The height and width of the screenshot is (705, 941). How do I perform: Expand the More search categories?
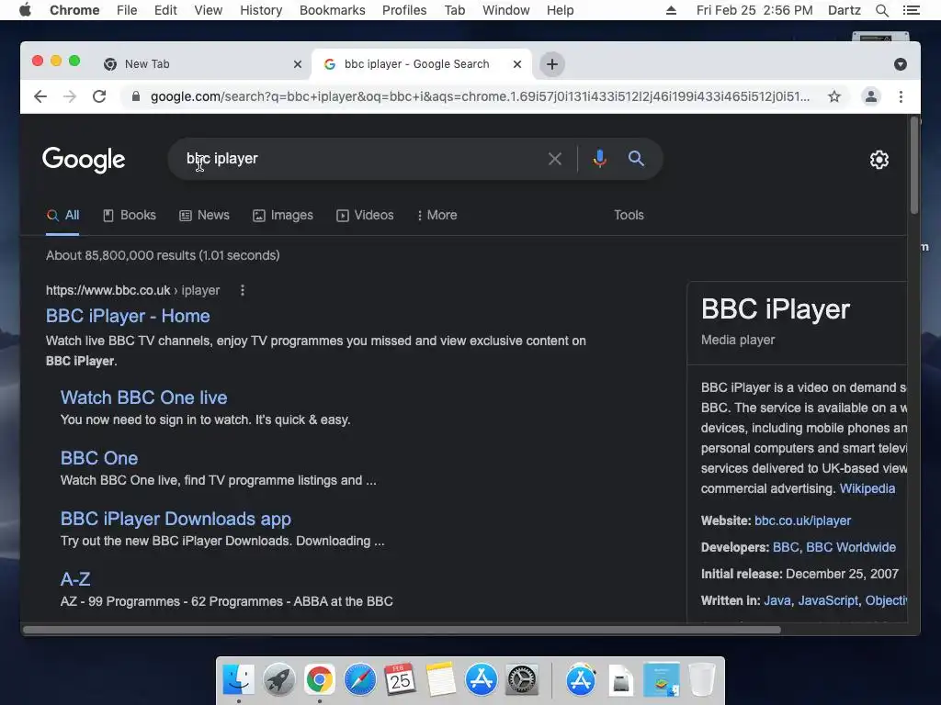coord(436,215)
